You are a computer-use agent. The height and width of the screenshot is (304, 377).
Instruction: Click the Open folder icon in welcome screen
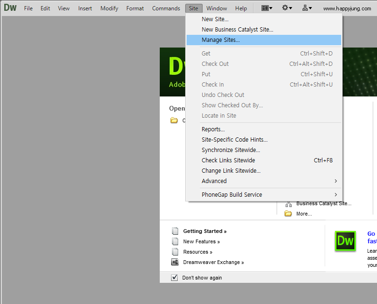[174, 120]
